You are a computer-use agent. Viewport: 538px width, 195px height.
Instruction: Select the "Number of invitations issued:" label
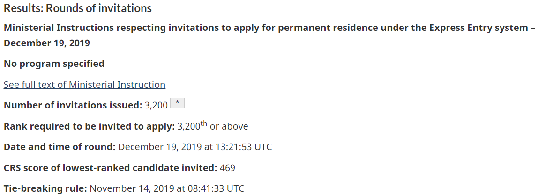(x=73, y=105)
